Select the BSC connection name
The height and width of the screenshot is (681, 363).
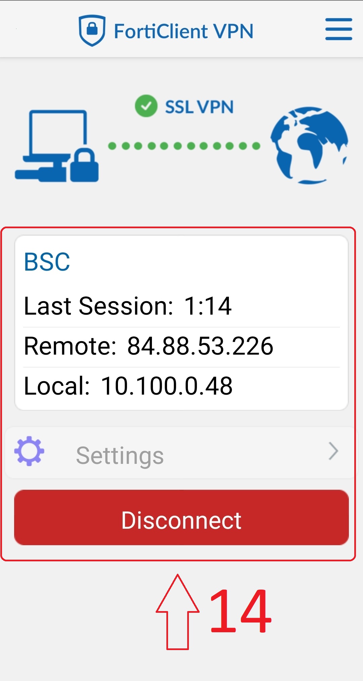coord(47,262)
